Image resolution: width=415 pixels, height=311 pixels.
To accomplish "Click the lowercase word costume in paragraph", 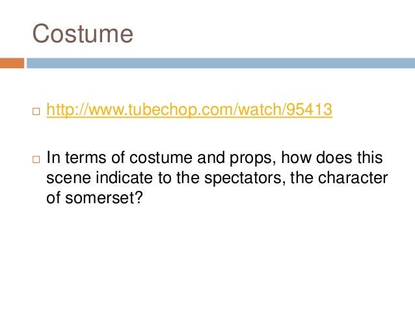I will [161, 158].
